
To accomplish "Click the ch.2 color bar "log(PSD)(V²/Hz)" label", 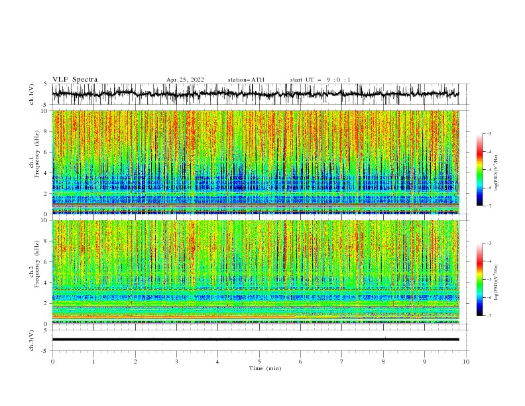I will click(496, 282).
